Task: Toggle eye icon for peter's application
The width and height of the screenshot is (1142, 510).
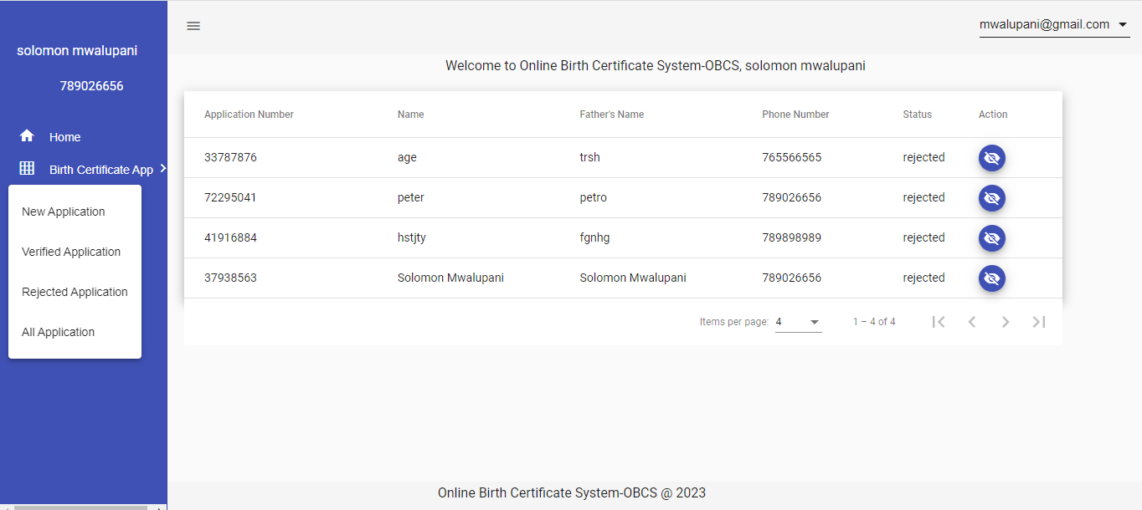Action: pos(992,198)
